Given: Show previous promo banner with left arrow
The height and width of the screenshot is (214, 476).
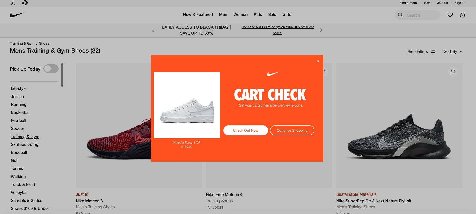Looking at the screenshot, I should click(x=153, y=30).
